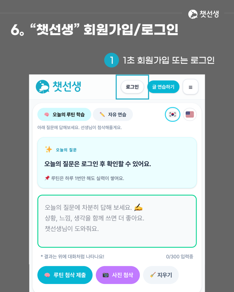
Task: Click the broom icon on 지우기
Action: coord(153,275)
